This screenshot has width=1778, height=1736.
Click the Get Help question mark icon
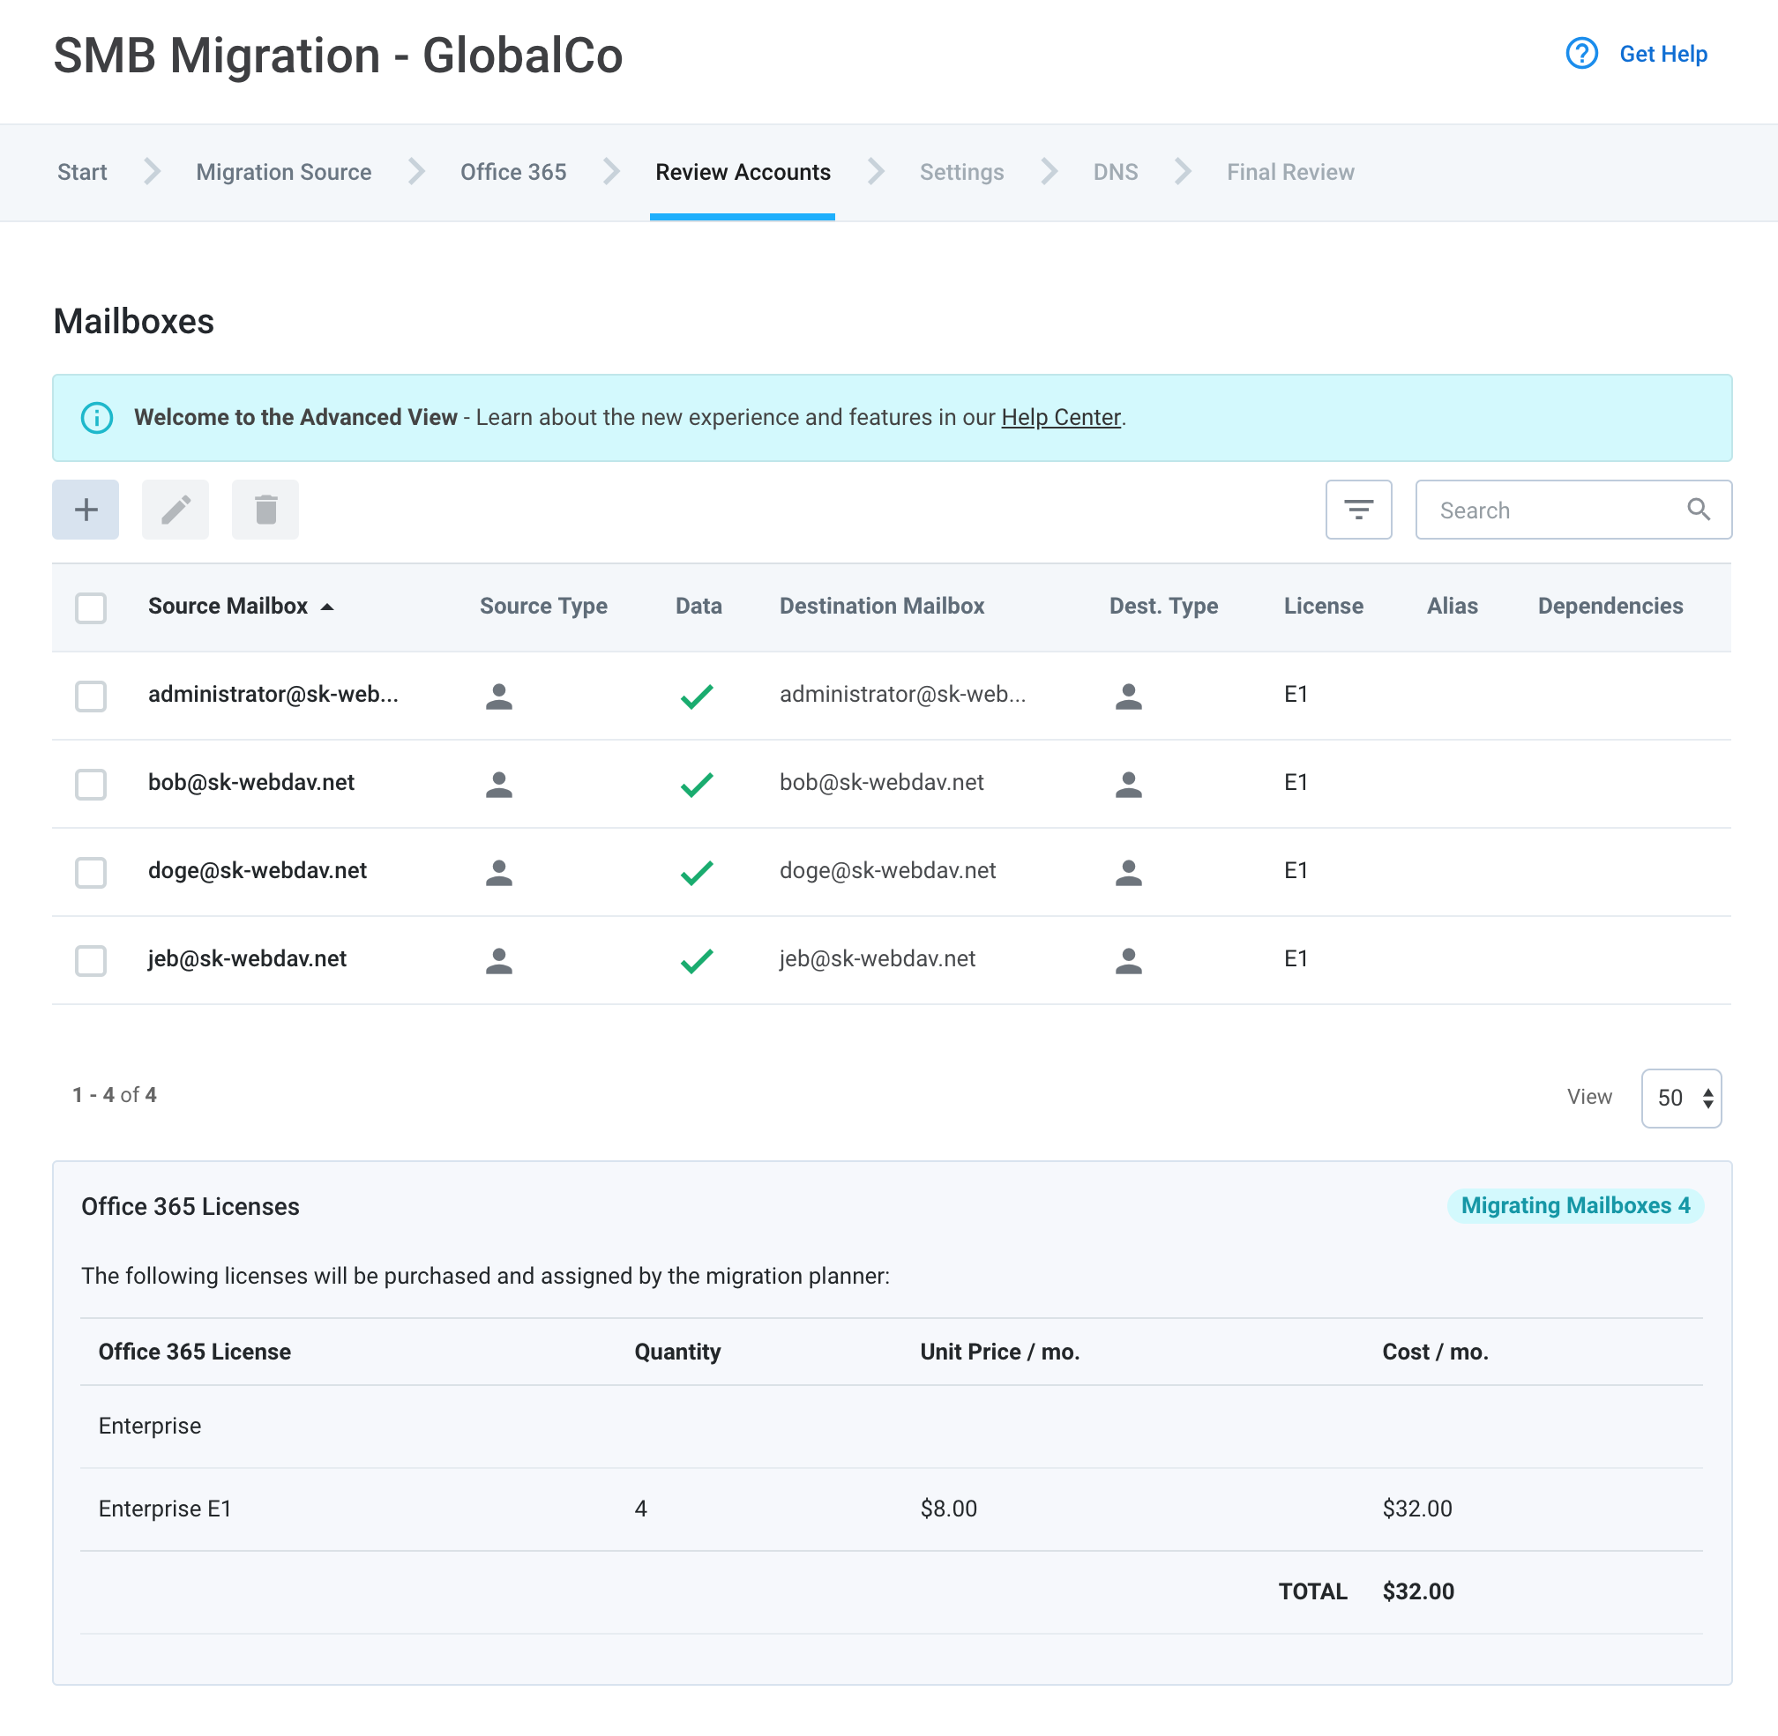pyautogui.click(x=1581, y=54)
